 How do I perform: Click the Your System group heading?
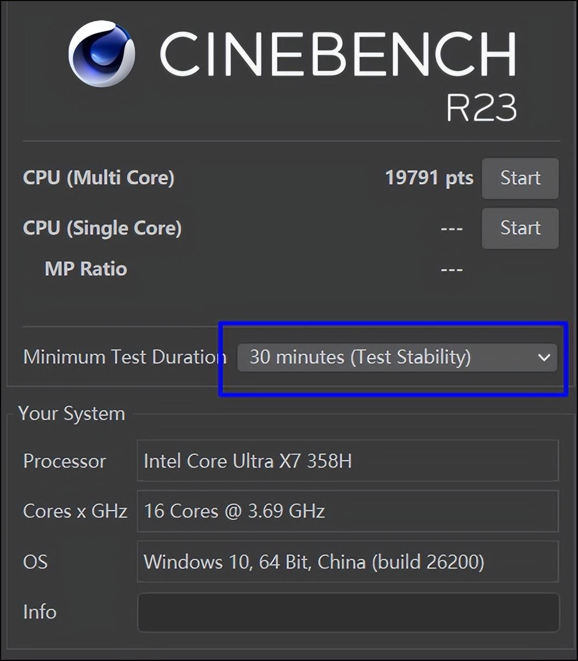[x=72, y=414]
